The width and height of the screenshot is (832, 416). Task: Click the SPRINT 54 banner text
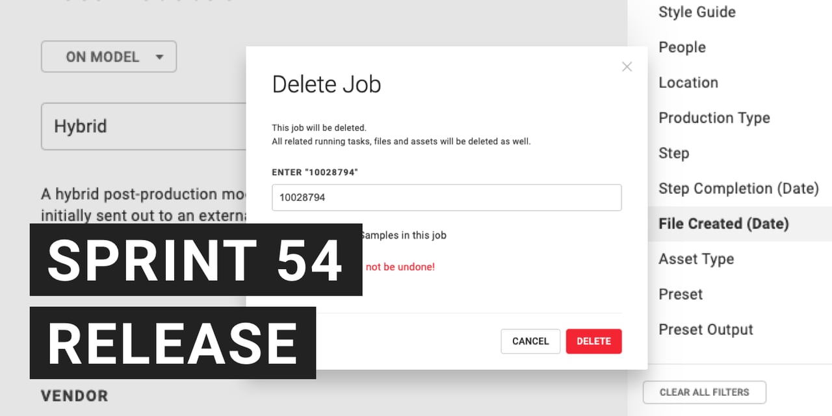coord(196,260)
